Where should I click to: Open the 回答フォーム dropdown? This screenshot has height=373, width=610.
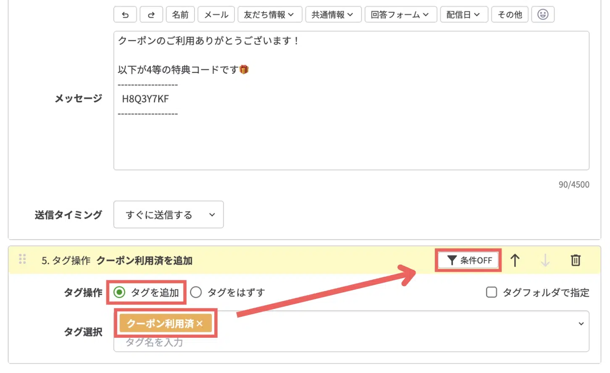(x=401, y=15)
